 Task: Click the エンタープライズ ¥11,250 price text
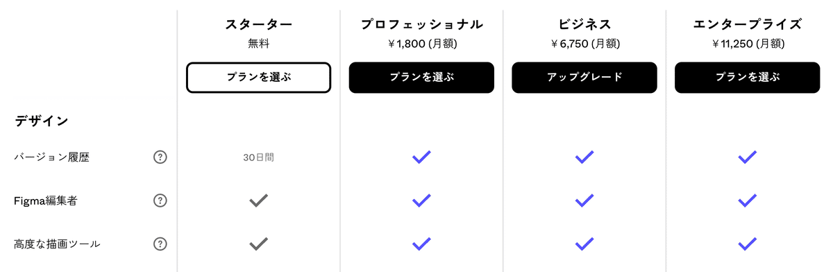coord(748,44)
